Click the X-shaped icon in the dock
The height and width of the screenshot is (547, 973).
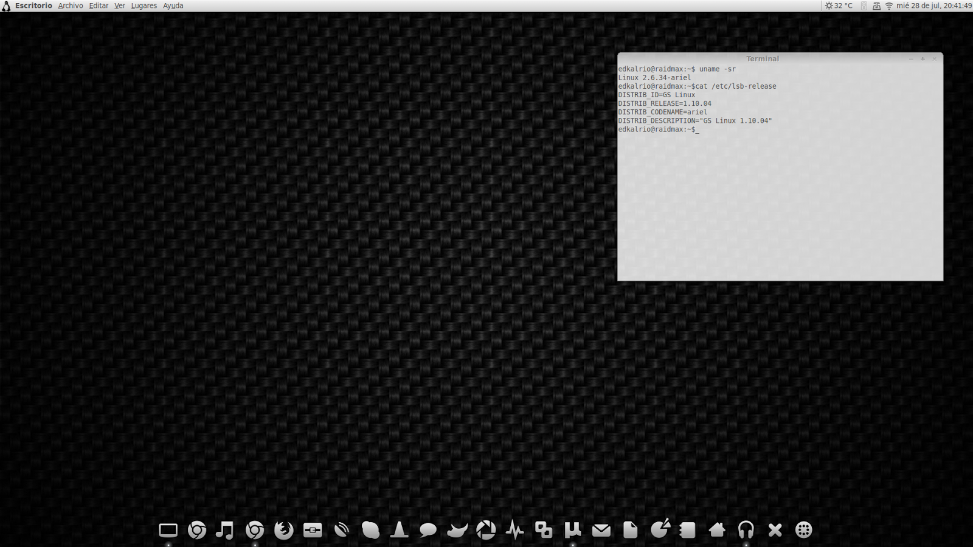(775, 530)
